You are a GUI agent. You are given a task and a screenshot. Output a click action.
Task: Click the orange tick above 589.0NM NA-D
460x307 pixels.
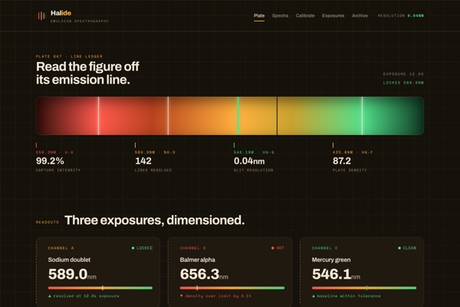pyautogui.click(x=135, y=145)
